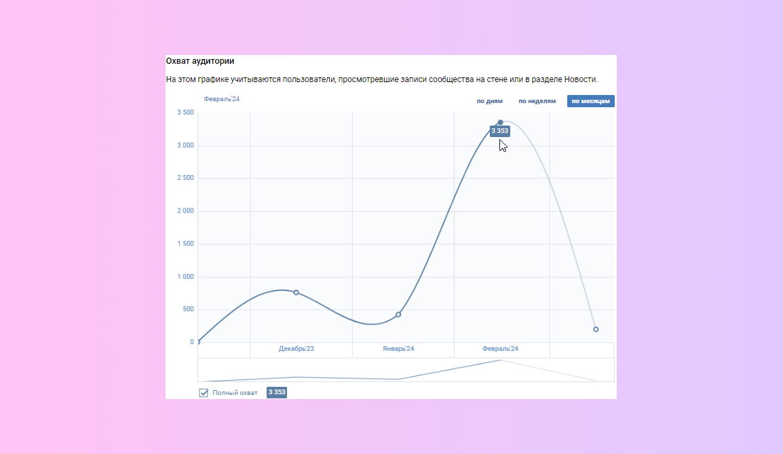Toggle the "Полный охват" checkbox

pyautogui.click(x=204, y=393)
